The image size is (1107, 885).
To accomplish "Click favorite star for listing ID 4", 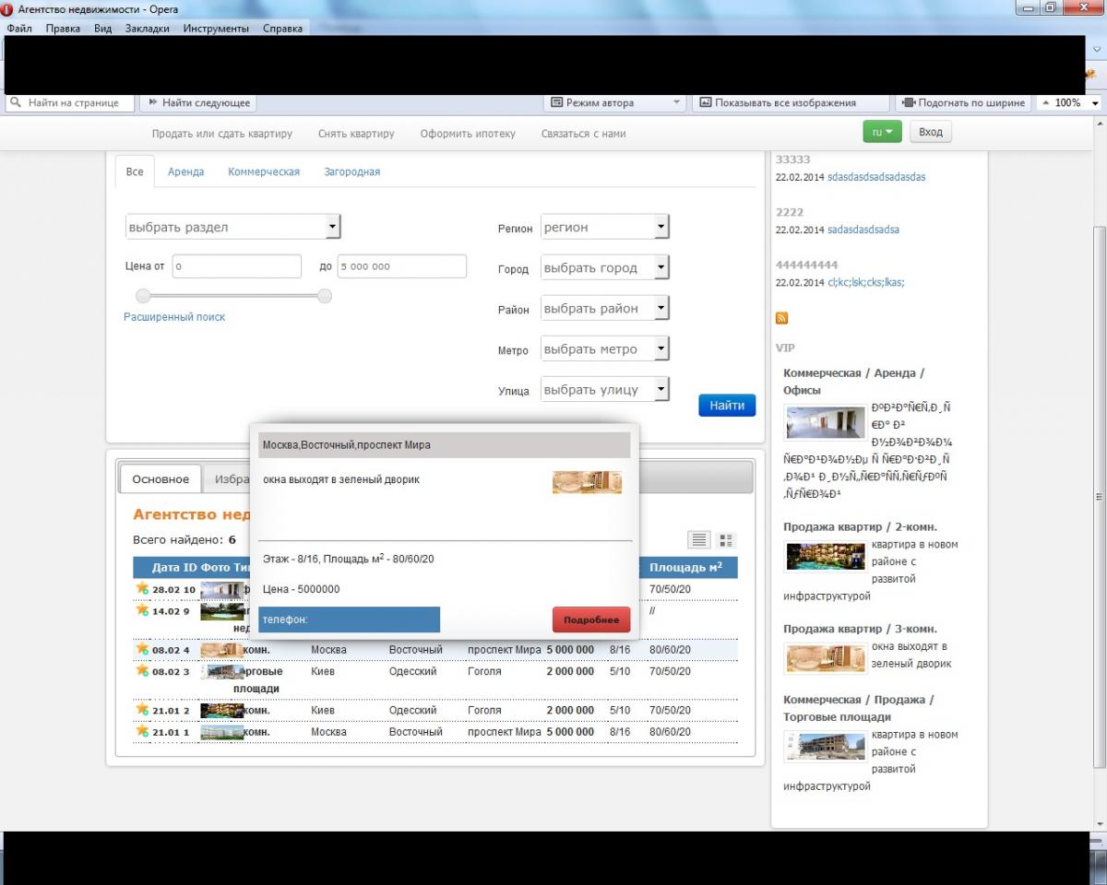I will [x=142, y=649].
